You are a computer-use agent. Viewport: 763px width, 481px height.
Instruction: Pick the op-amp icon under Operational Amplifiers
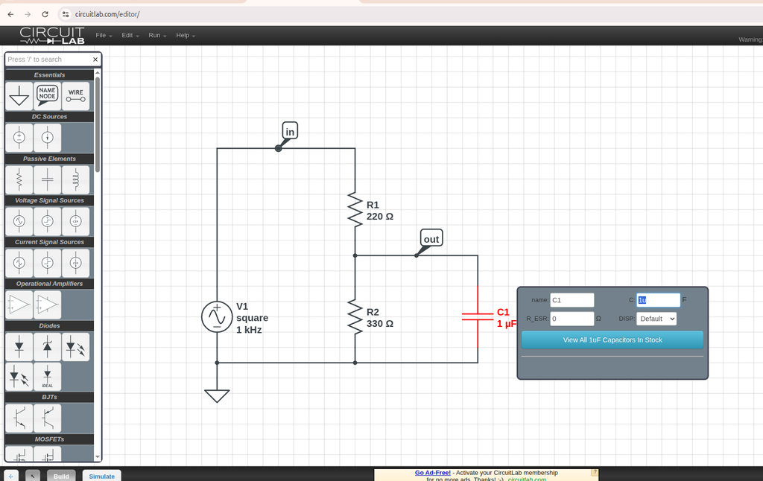point(19,305)
